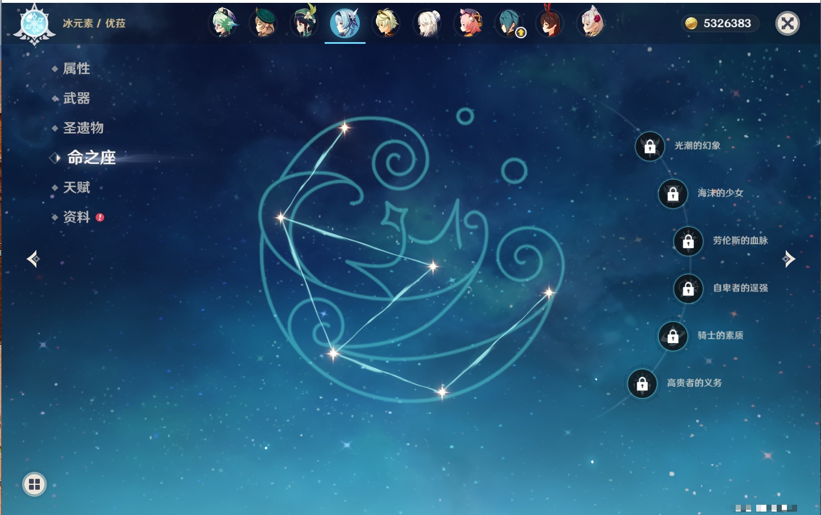Click the bottom-most constellation star

pos(442,392)
